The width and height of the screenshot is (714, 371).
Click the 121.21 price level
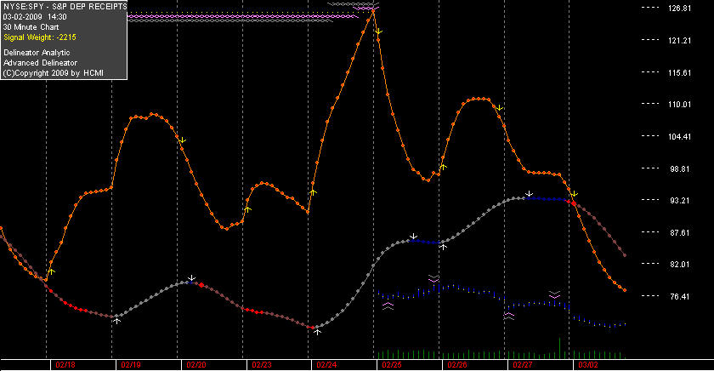[x=679, y=41]
